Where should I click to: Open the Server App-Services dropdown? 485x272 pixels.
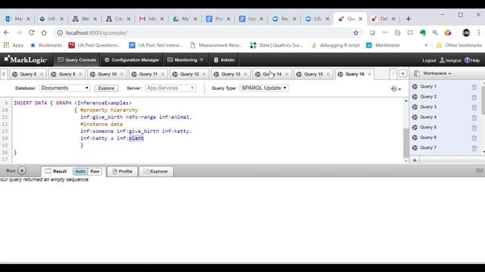(170, 88)
